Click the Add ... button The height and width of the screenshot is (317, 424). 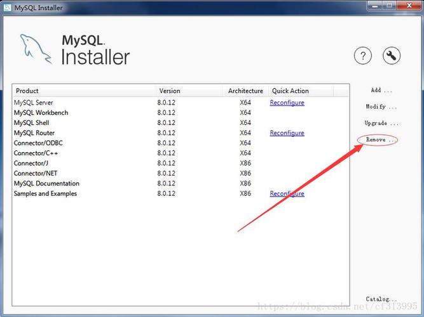[x=381, y=91]
